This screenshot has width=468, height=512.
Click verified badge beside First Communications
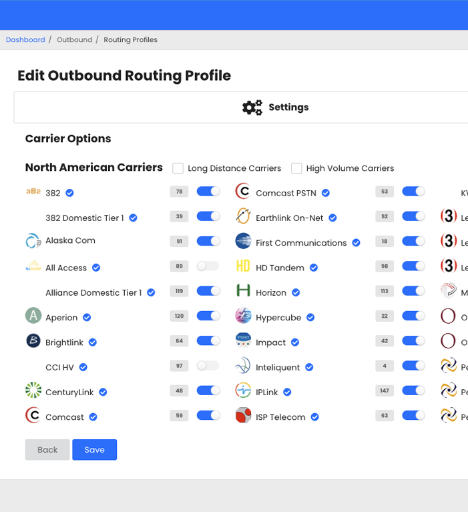(x=357, y=243)
